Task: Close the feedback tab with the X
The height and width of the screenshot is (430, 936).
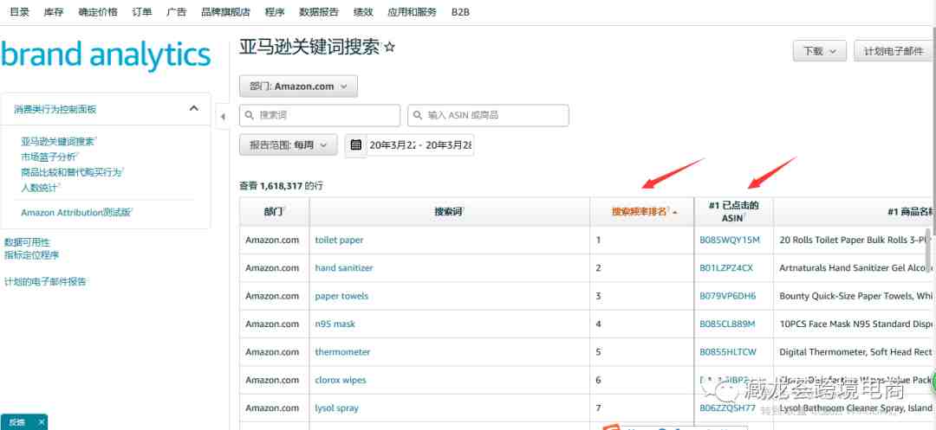Action: (42, 421)
